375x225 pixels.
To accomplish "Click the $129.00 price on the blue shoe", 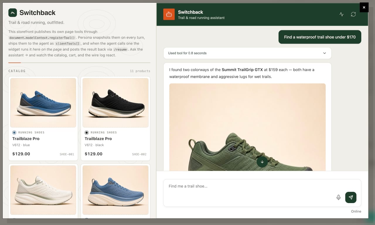I will 21,154.
